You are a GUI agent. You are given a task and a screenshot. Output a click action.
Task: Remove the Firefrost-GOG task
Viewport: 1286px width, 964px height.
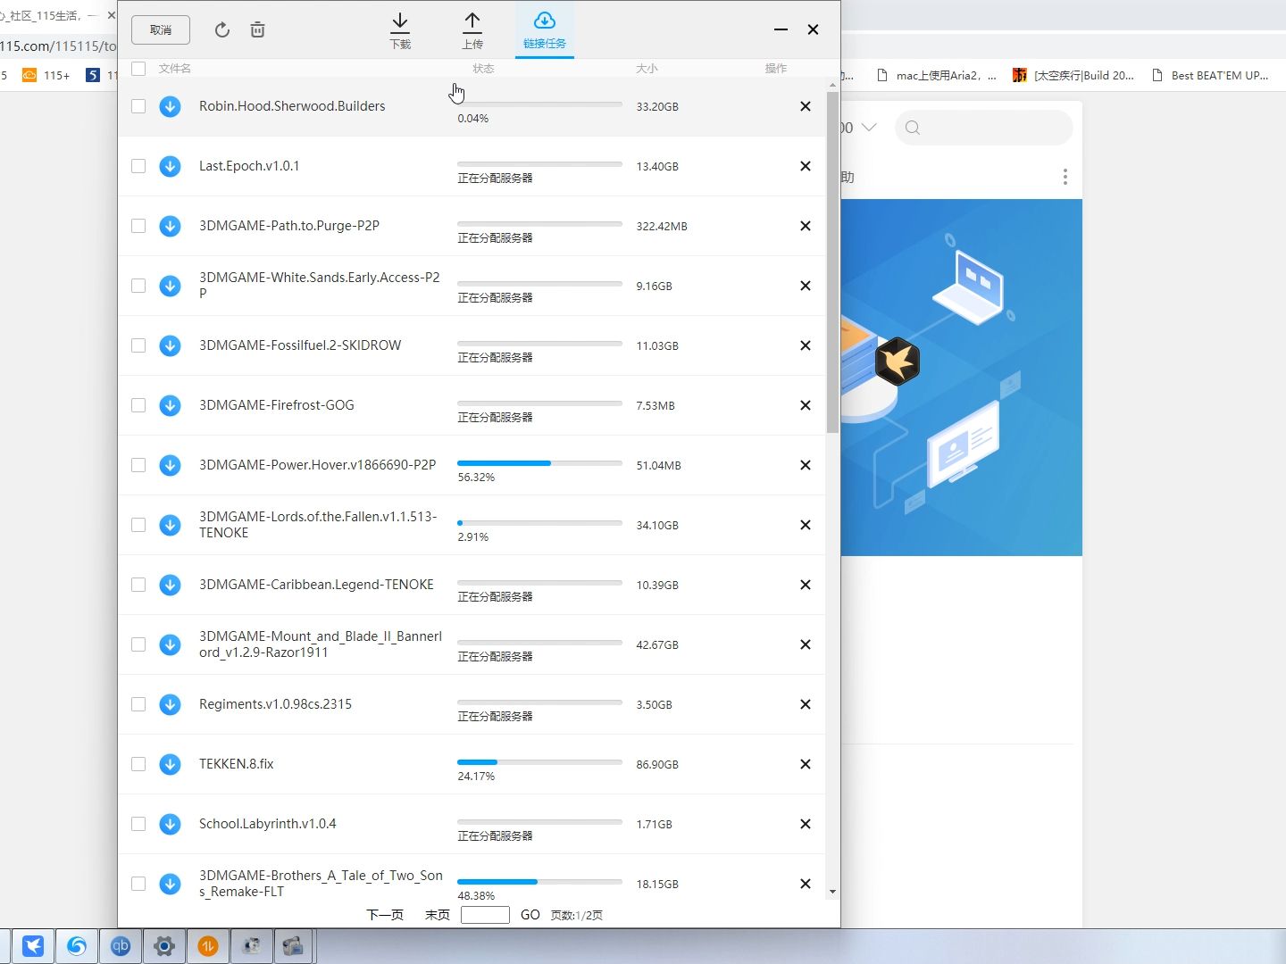click(x=806, y=405)
